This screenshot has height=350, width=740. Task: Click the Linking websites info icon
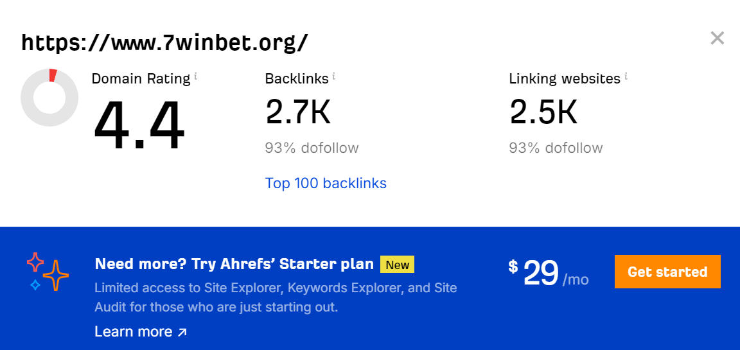click(626, 76)
